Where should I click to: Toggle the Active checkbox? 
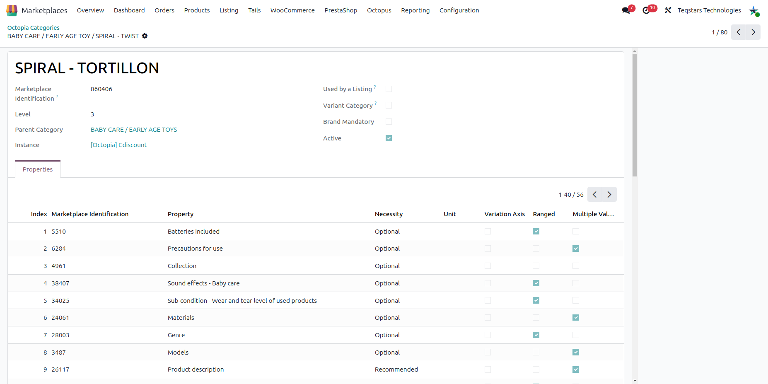click(389, 138)
